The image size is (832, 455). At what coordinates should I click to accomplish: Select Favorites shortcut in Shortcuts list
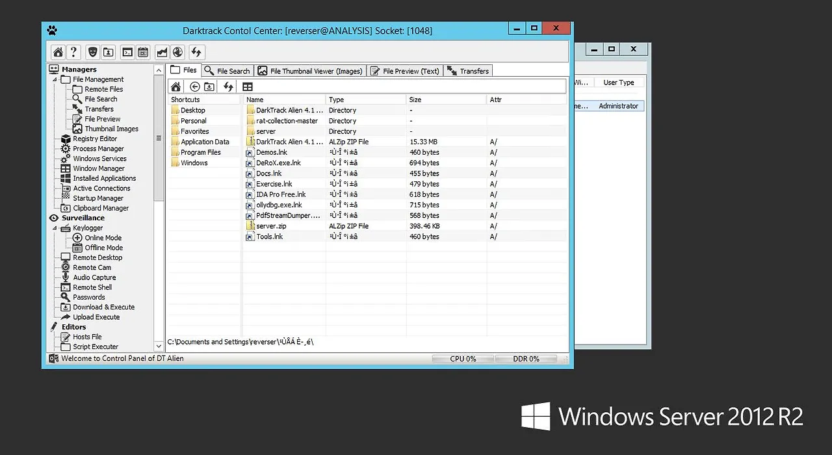click(194, 131)
